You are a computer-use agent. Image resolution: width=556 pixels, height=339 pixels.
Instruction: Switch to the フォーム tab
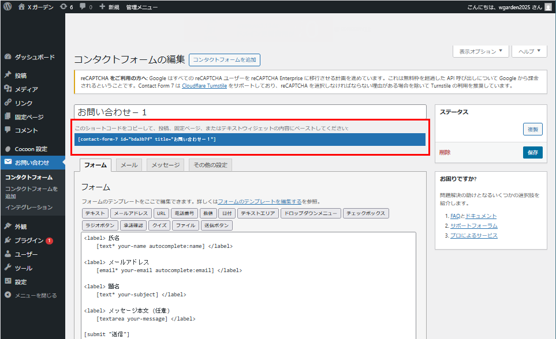pos(95,165)
